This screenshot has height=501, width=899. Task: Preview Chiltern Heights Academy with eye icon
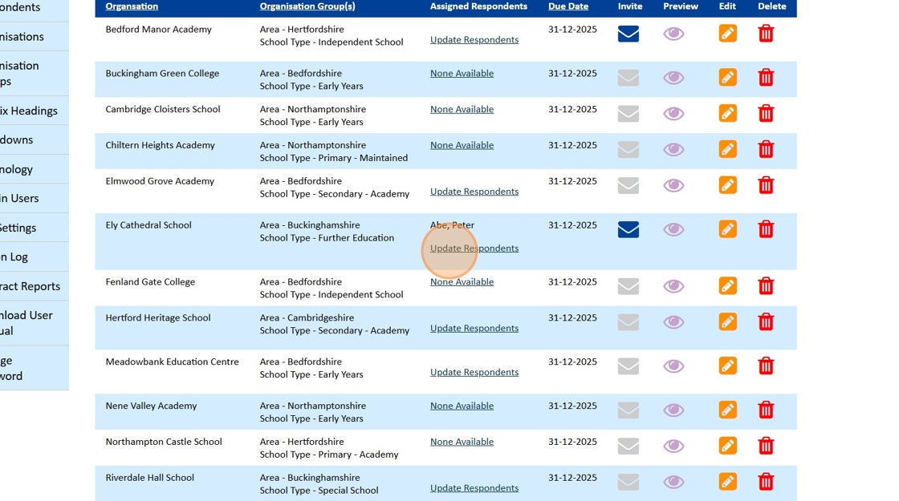point(673,150)
